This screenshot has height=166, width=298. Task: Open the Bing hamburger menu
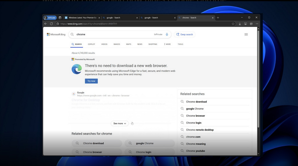point(246,34)
